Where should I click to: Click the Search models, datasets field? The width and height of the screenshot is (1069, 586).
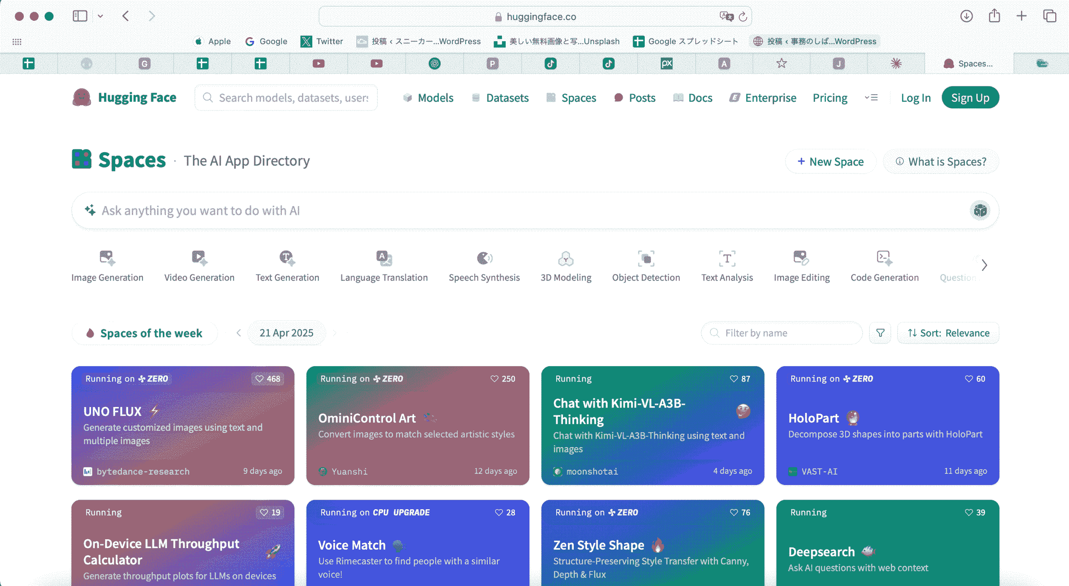coord(286,98)
